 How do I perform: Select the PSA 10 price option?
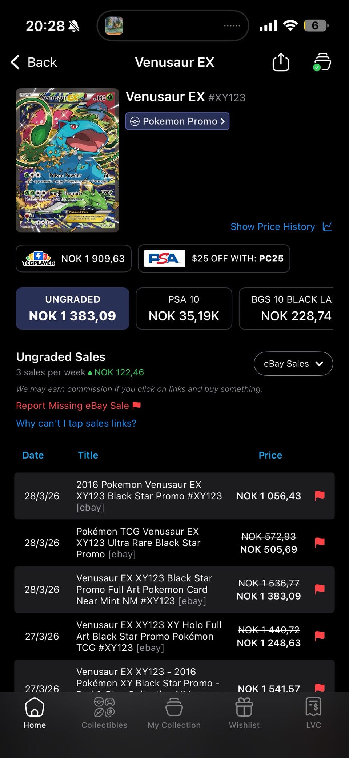[184, 309]
